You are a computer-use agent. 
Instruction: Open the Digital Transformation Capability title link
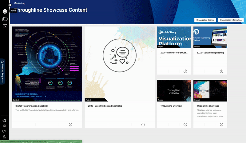pyautogui.click(x=32, y=106)
